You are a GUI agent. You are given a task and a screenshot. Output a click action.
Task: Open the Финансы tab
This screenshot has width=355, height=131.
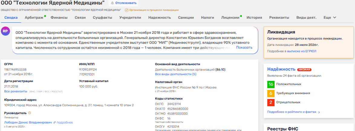[x=59, y=18]
